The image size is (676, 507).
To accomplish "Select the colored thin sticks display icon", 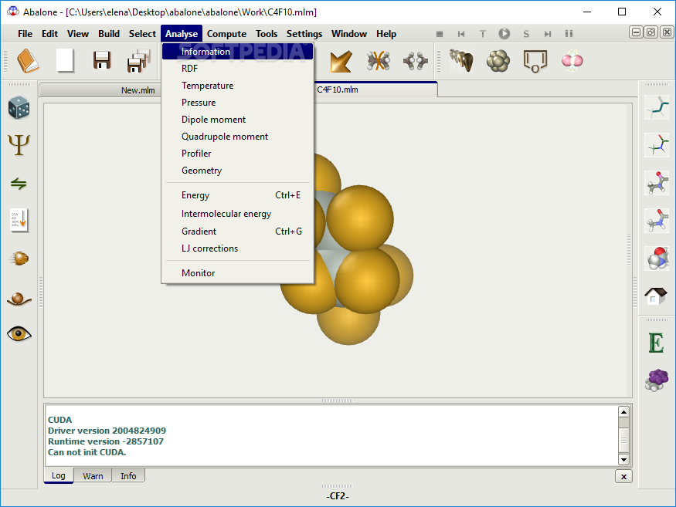I will [657, 145].
